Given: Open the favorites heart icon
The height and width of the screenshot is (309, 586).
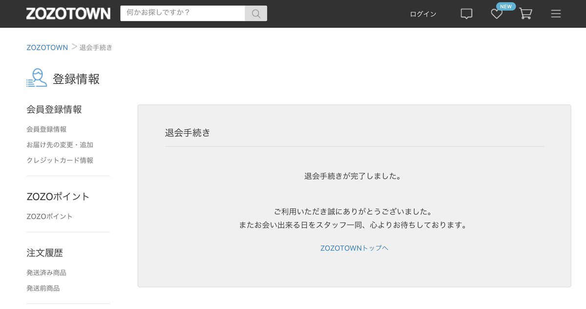Looking at the screenshot, I should tap(497, 14).
